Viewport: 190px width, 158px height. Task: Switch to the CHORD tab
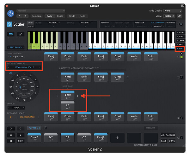pyautogui.click(x=181, y=41)
